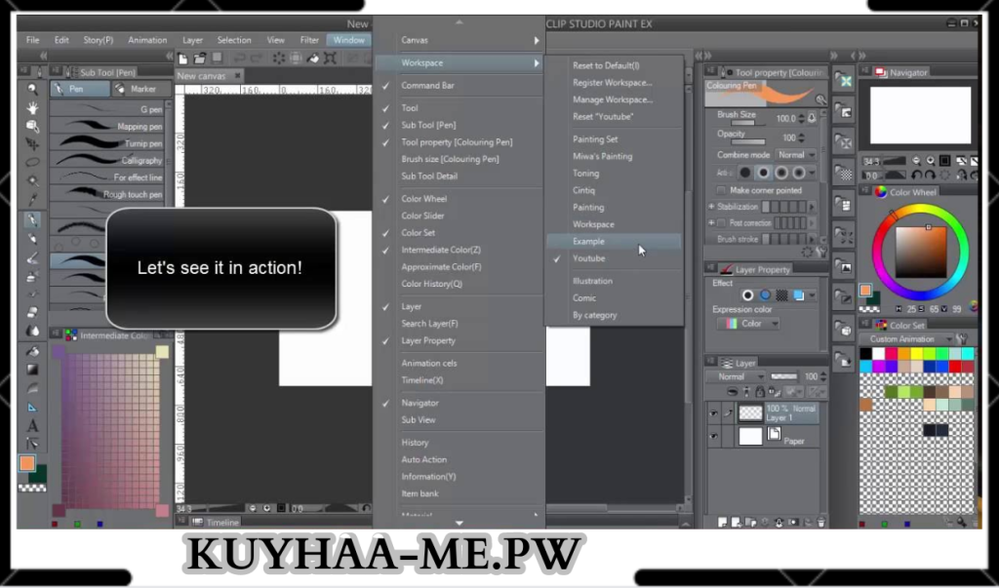
Task: Click brush size lock icon beside 100.0
Action: [x=813, y=118]
